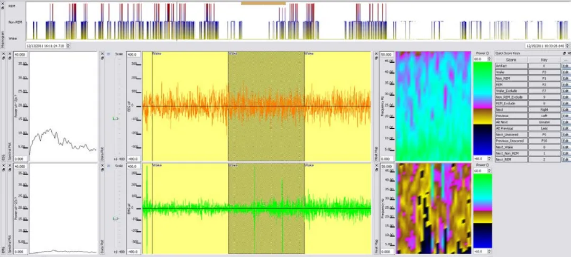Undock the EEG Spectral Plot panel
Viewport: 571px width, 257px height.
click(x=10, y=58)
